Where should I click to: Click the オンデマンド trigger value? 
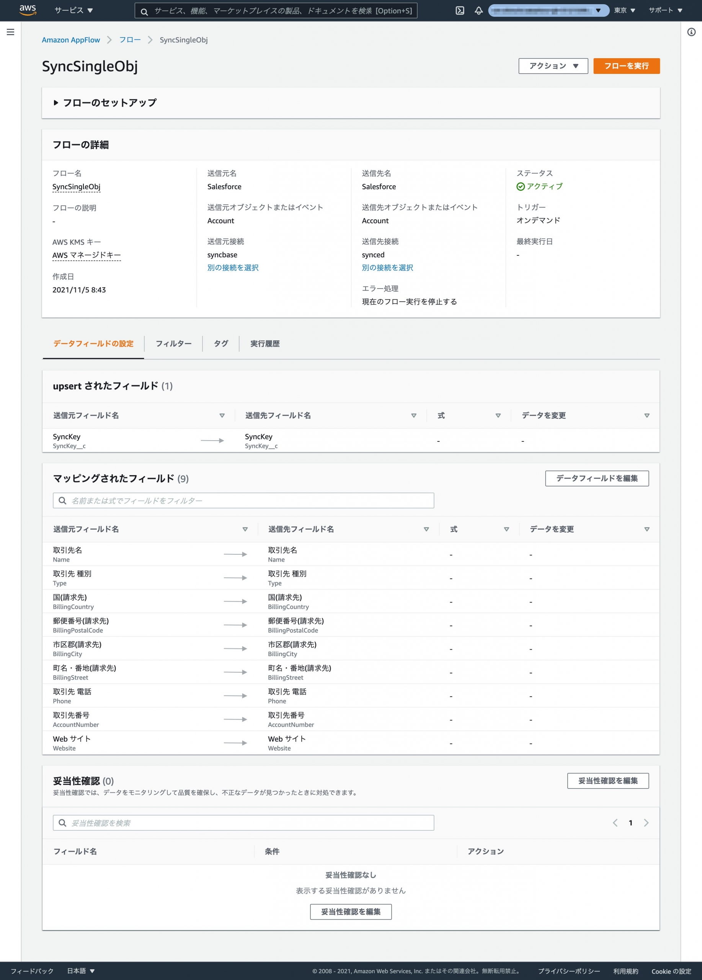[538, 220]
